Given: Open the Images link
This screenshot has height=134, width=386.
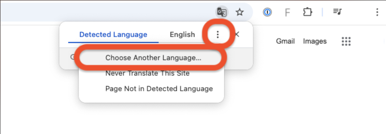Looking at the screenshot, I should [315, 41].
